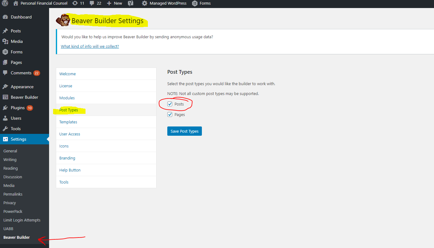
Task: Open General under Settings
Action: 10,151
